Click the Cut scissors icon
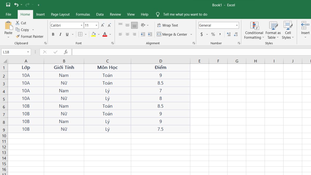This screenshot has width=311, height=175. pyautogui.click(x=18, y=23)
